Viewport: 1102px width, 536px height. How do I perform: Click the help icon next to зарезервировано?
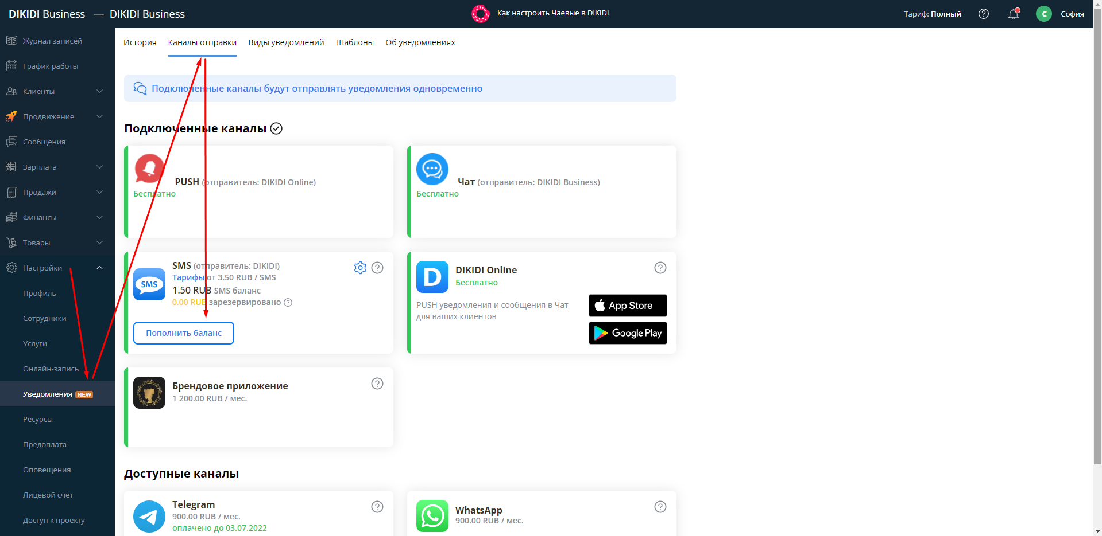tap(288, 302)
